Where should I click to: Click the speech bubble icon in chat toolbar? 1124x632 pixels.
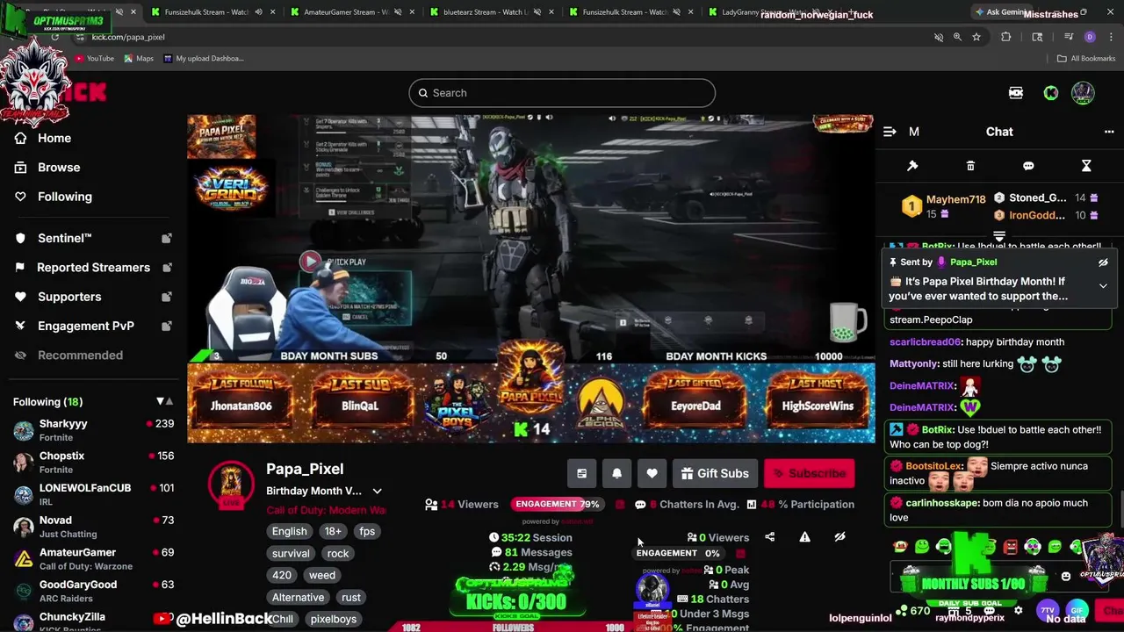tap(1028, 166)
